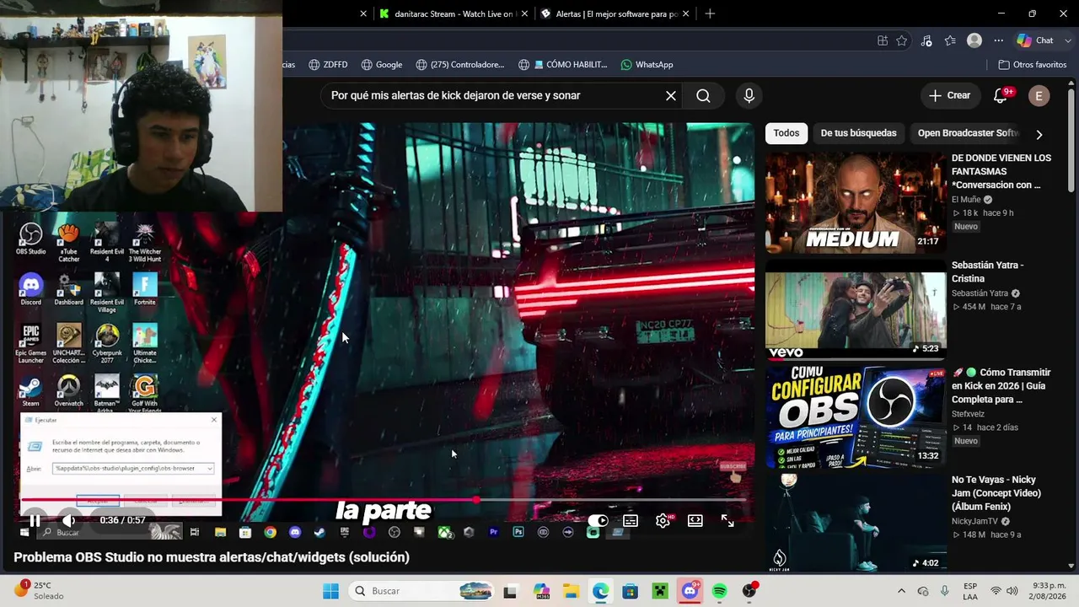
Task: Enter fullscreen video mode
Action: tap(727, 521)
